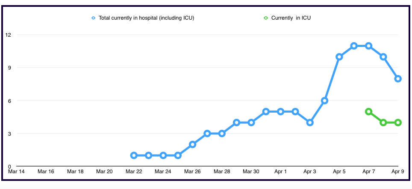Select the blue data point at Mar 26
Image resolution: width=412 pixels, height=189 pixels.
tap(192, 144)
